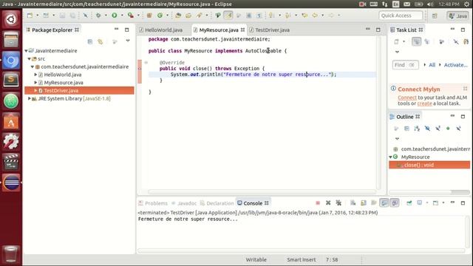The width and height of the screenshot is (473, 266).
Task: Click the All filter link in Task List
Action: [x=432, y=65]
